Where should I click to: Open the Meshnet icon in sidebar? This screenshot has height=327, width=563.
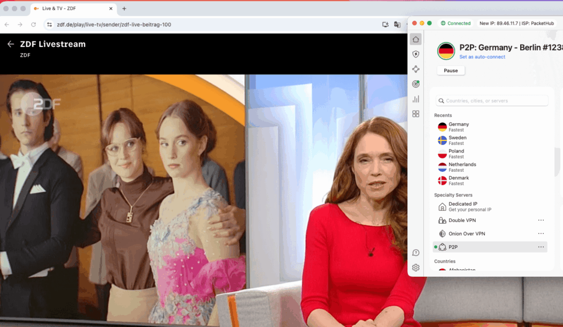[416, 69]
